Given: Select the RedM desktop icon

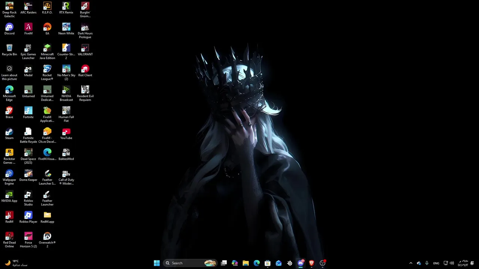Looking at the screenshot, I should tap(9, 217).
